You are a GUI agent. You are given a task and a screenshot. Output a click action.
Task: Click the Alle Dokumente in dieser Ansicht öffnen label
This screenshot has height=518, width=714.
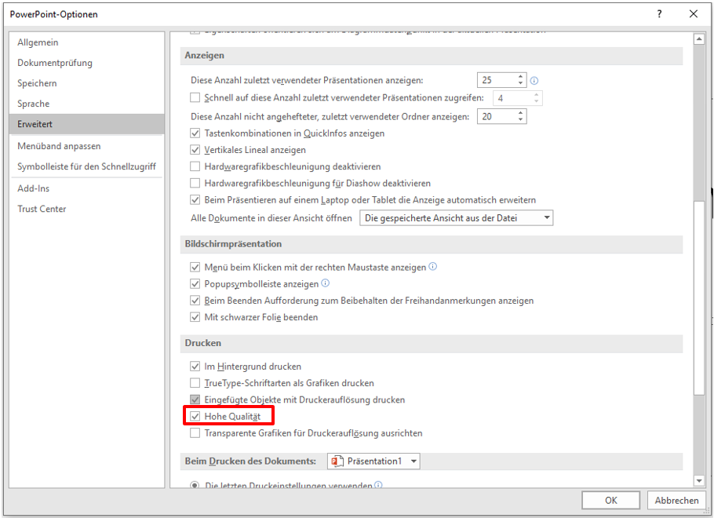(271, 218)
